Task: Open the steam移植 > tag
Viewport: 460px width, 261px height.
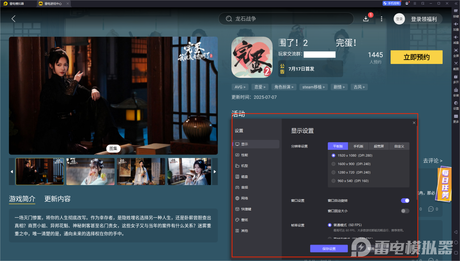Action: [x=314, y=87]
